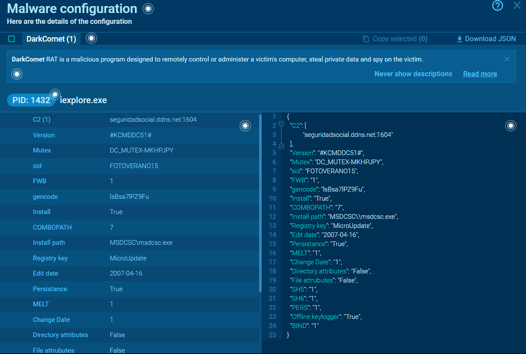
Task: Dismiss the DarkComet RAT description banner
Action: point(507,59)
